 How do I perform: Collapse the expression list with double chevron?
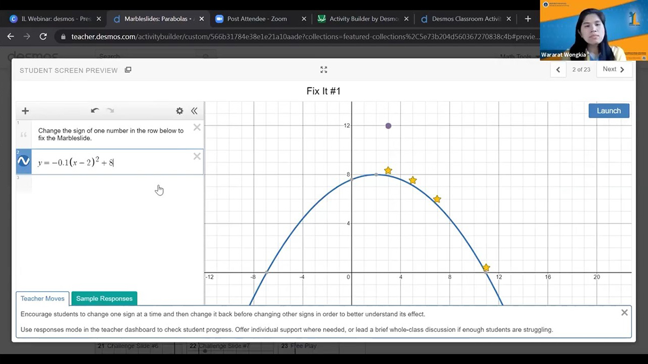coord(194,111)
